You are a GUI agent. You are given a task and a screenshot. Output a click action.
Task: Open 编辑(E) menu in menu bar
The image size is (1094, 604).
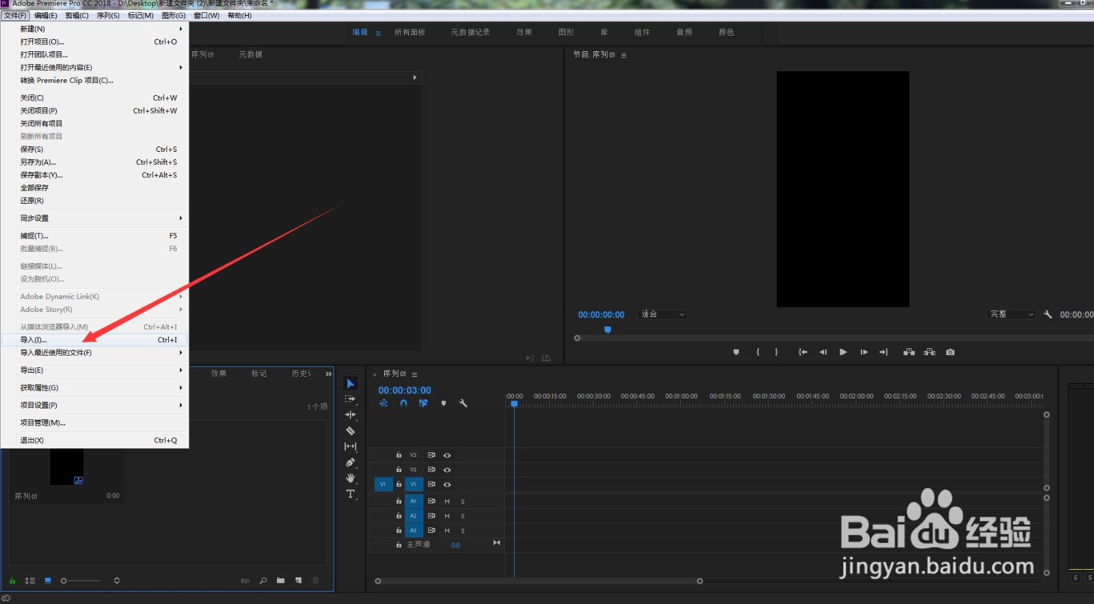click(x=46, y=15)
